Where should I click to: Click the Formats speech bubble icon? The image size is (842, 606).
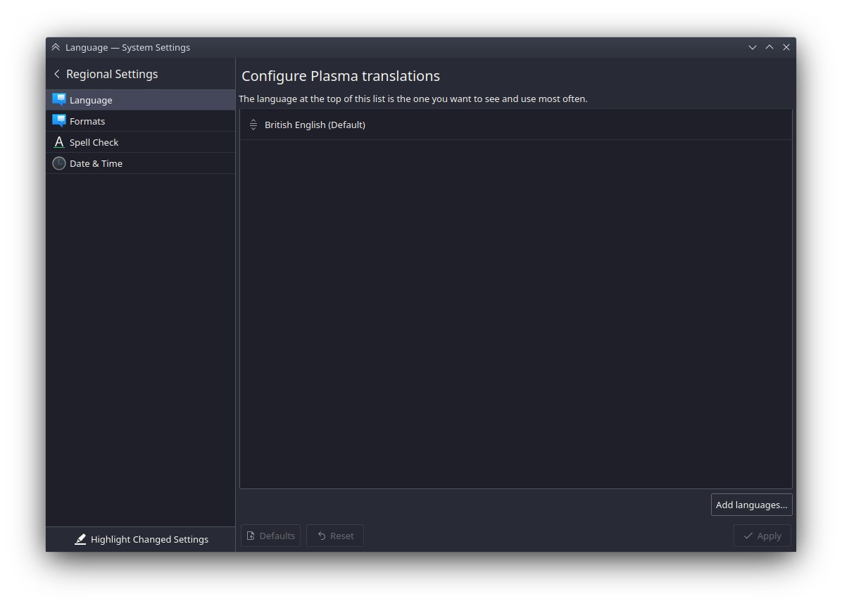point(59,121)
